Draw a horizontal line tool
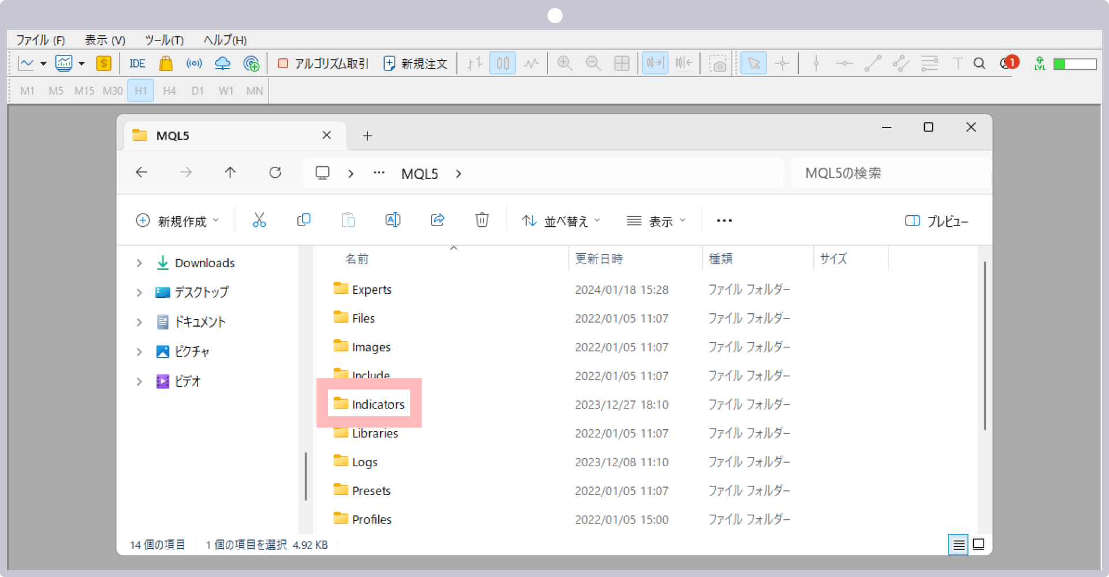Viewport: 1109px width, 577px height. [x=844, y=63]
